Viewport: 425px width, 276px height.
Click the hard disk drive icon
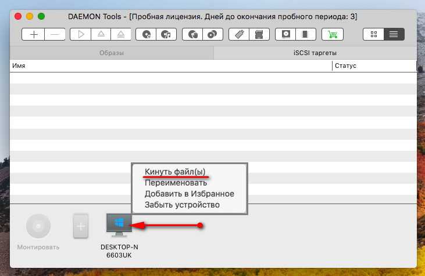click(x=285, y=34)
